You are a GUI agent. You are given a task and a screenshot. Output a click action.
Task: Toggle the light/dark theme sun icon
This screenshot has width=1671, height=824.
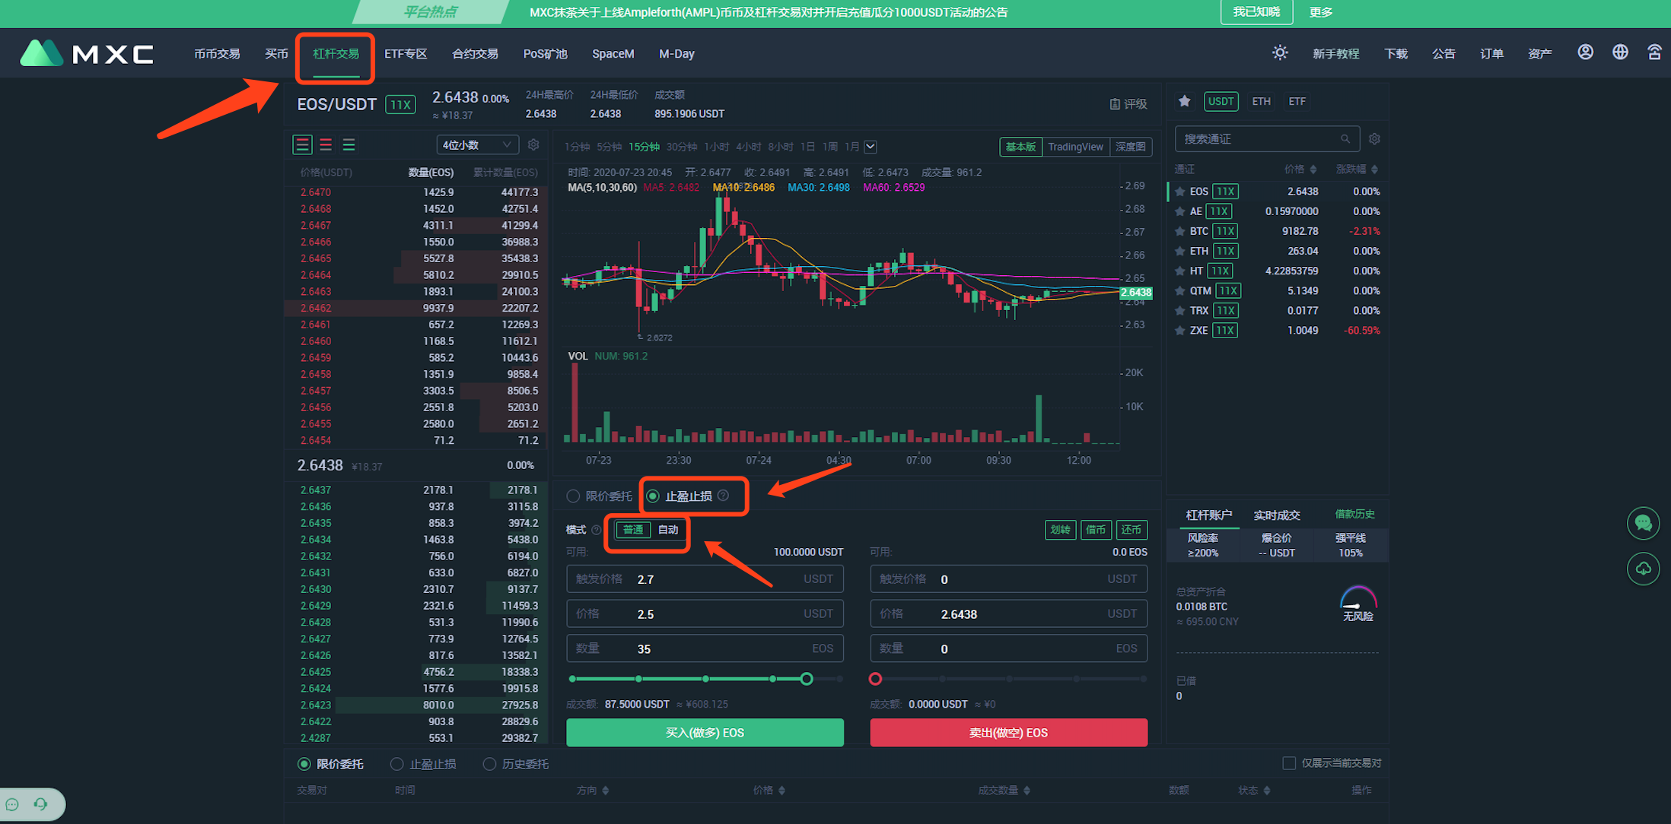(1280, 52)
